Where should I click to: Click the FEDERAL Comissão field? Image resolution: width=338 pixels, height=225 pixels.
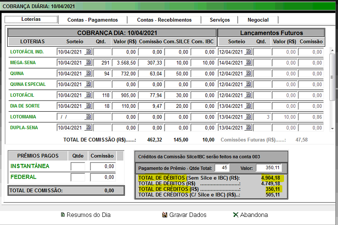click(103, 177)
